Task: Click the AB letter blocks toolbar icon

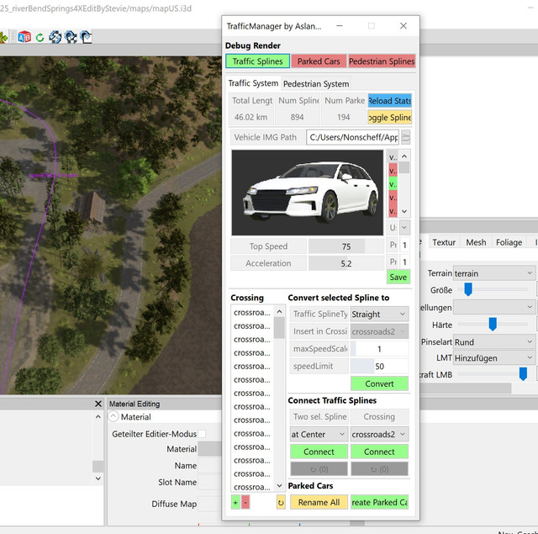Action: (x=24, y=37)
